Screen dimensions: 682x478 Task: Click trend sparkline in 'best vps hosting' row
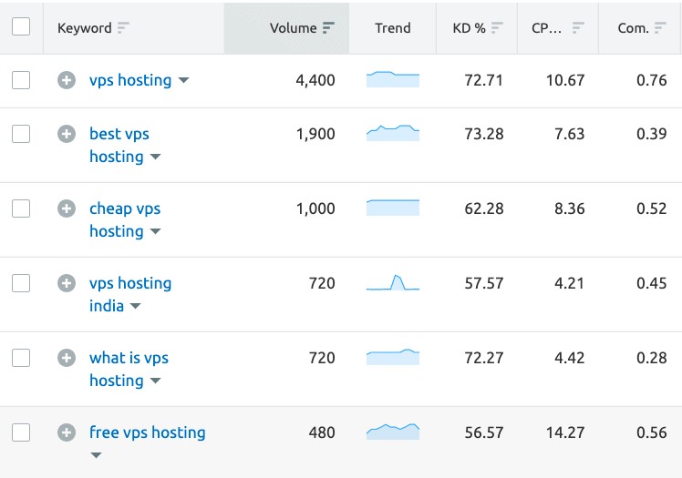393,133
